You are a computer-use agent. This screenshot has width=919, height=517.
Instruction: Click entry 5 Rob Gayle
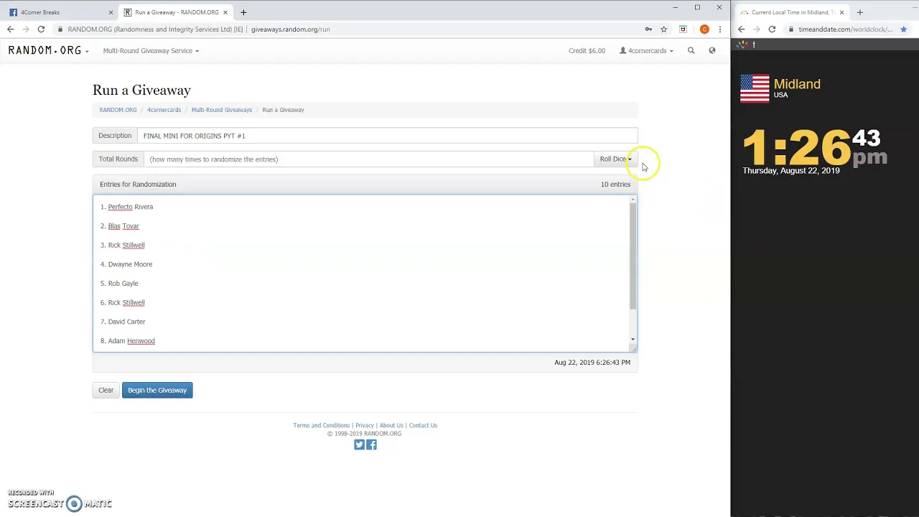(119, 284)
